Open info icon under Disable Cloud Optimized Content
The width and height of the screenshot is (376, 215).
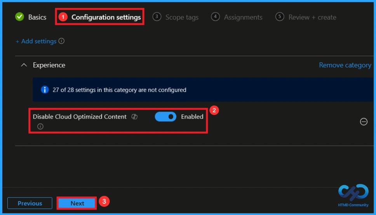pyautogui.click(x=40, y=126)
